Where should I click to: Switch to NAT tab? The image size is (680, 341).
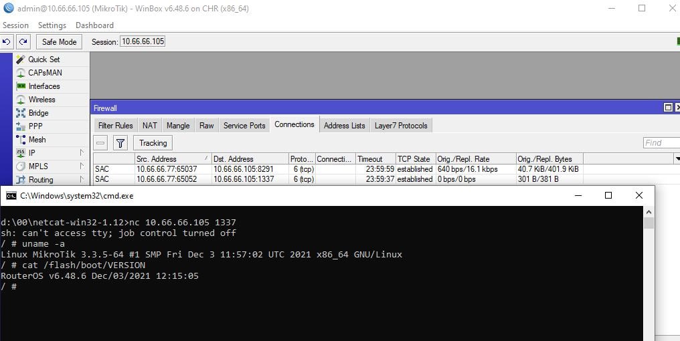(x=150, y=126)
